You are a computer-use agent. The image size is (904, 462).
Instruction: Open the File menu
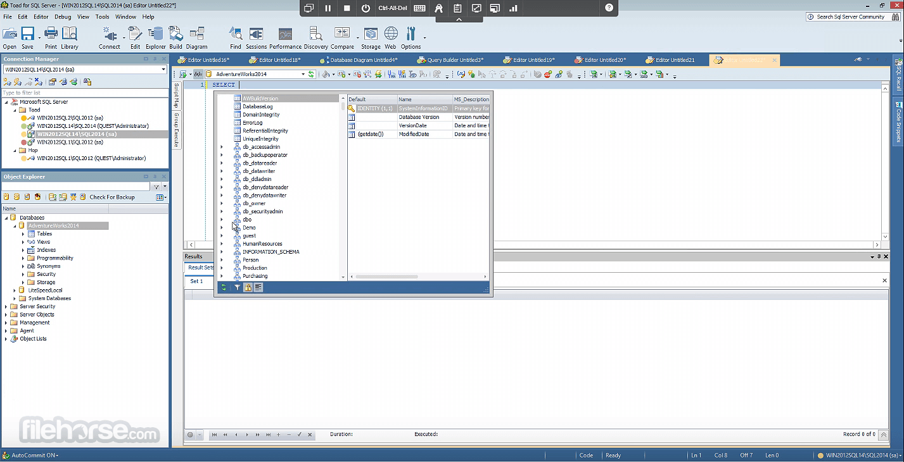tap(8, 17)
